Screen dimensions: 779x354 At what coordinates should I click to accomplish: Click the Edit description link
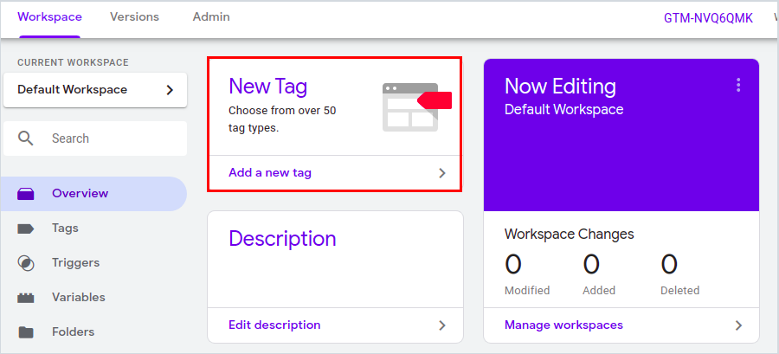click(274, 325)
